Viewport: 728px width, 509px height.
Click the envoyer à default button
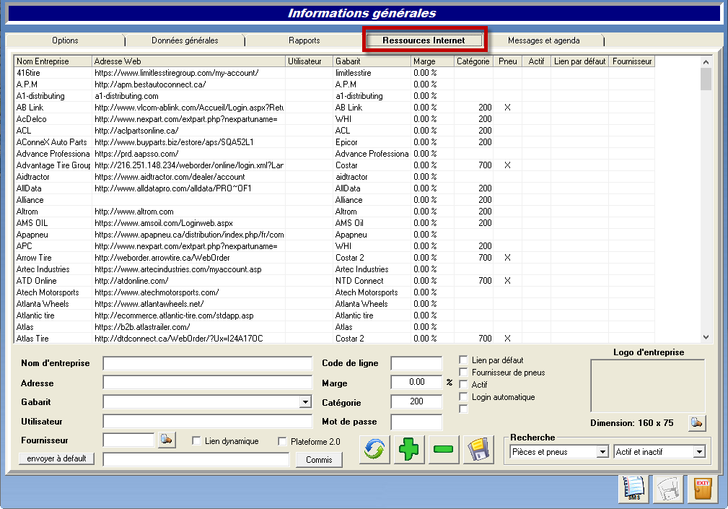pyautogui.click(x=57, y=458)
